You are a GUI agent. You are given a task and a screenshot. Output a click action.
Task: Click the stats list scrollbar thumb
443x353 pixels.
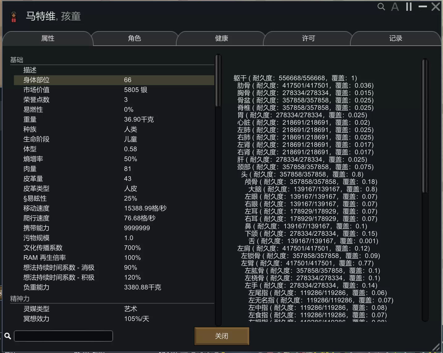(218, 81)
